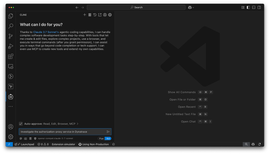Open the Copilot dropdown in title bar
The width and height of the screenshot is (270, 154).
tap(191, 7)
